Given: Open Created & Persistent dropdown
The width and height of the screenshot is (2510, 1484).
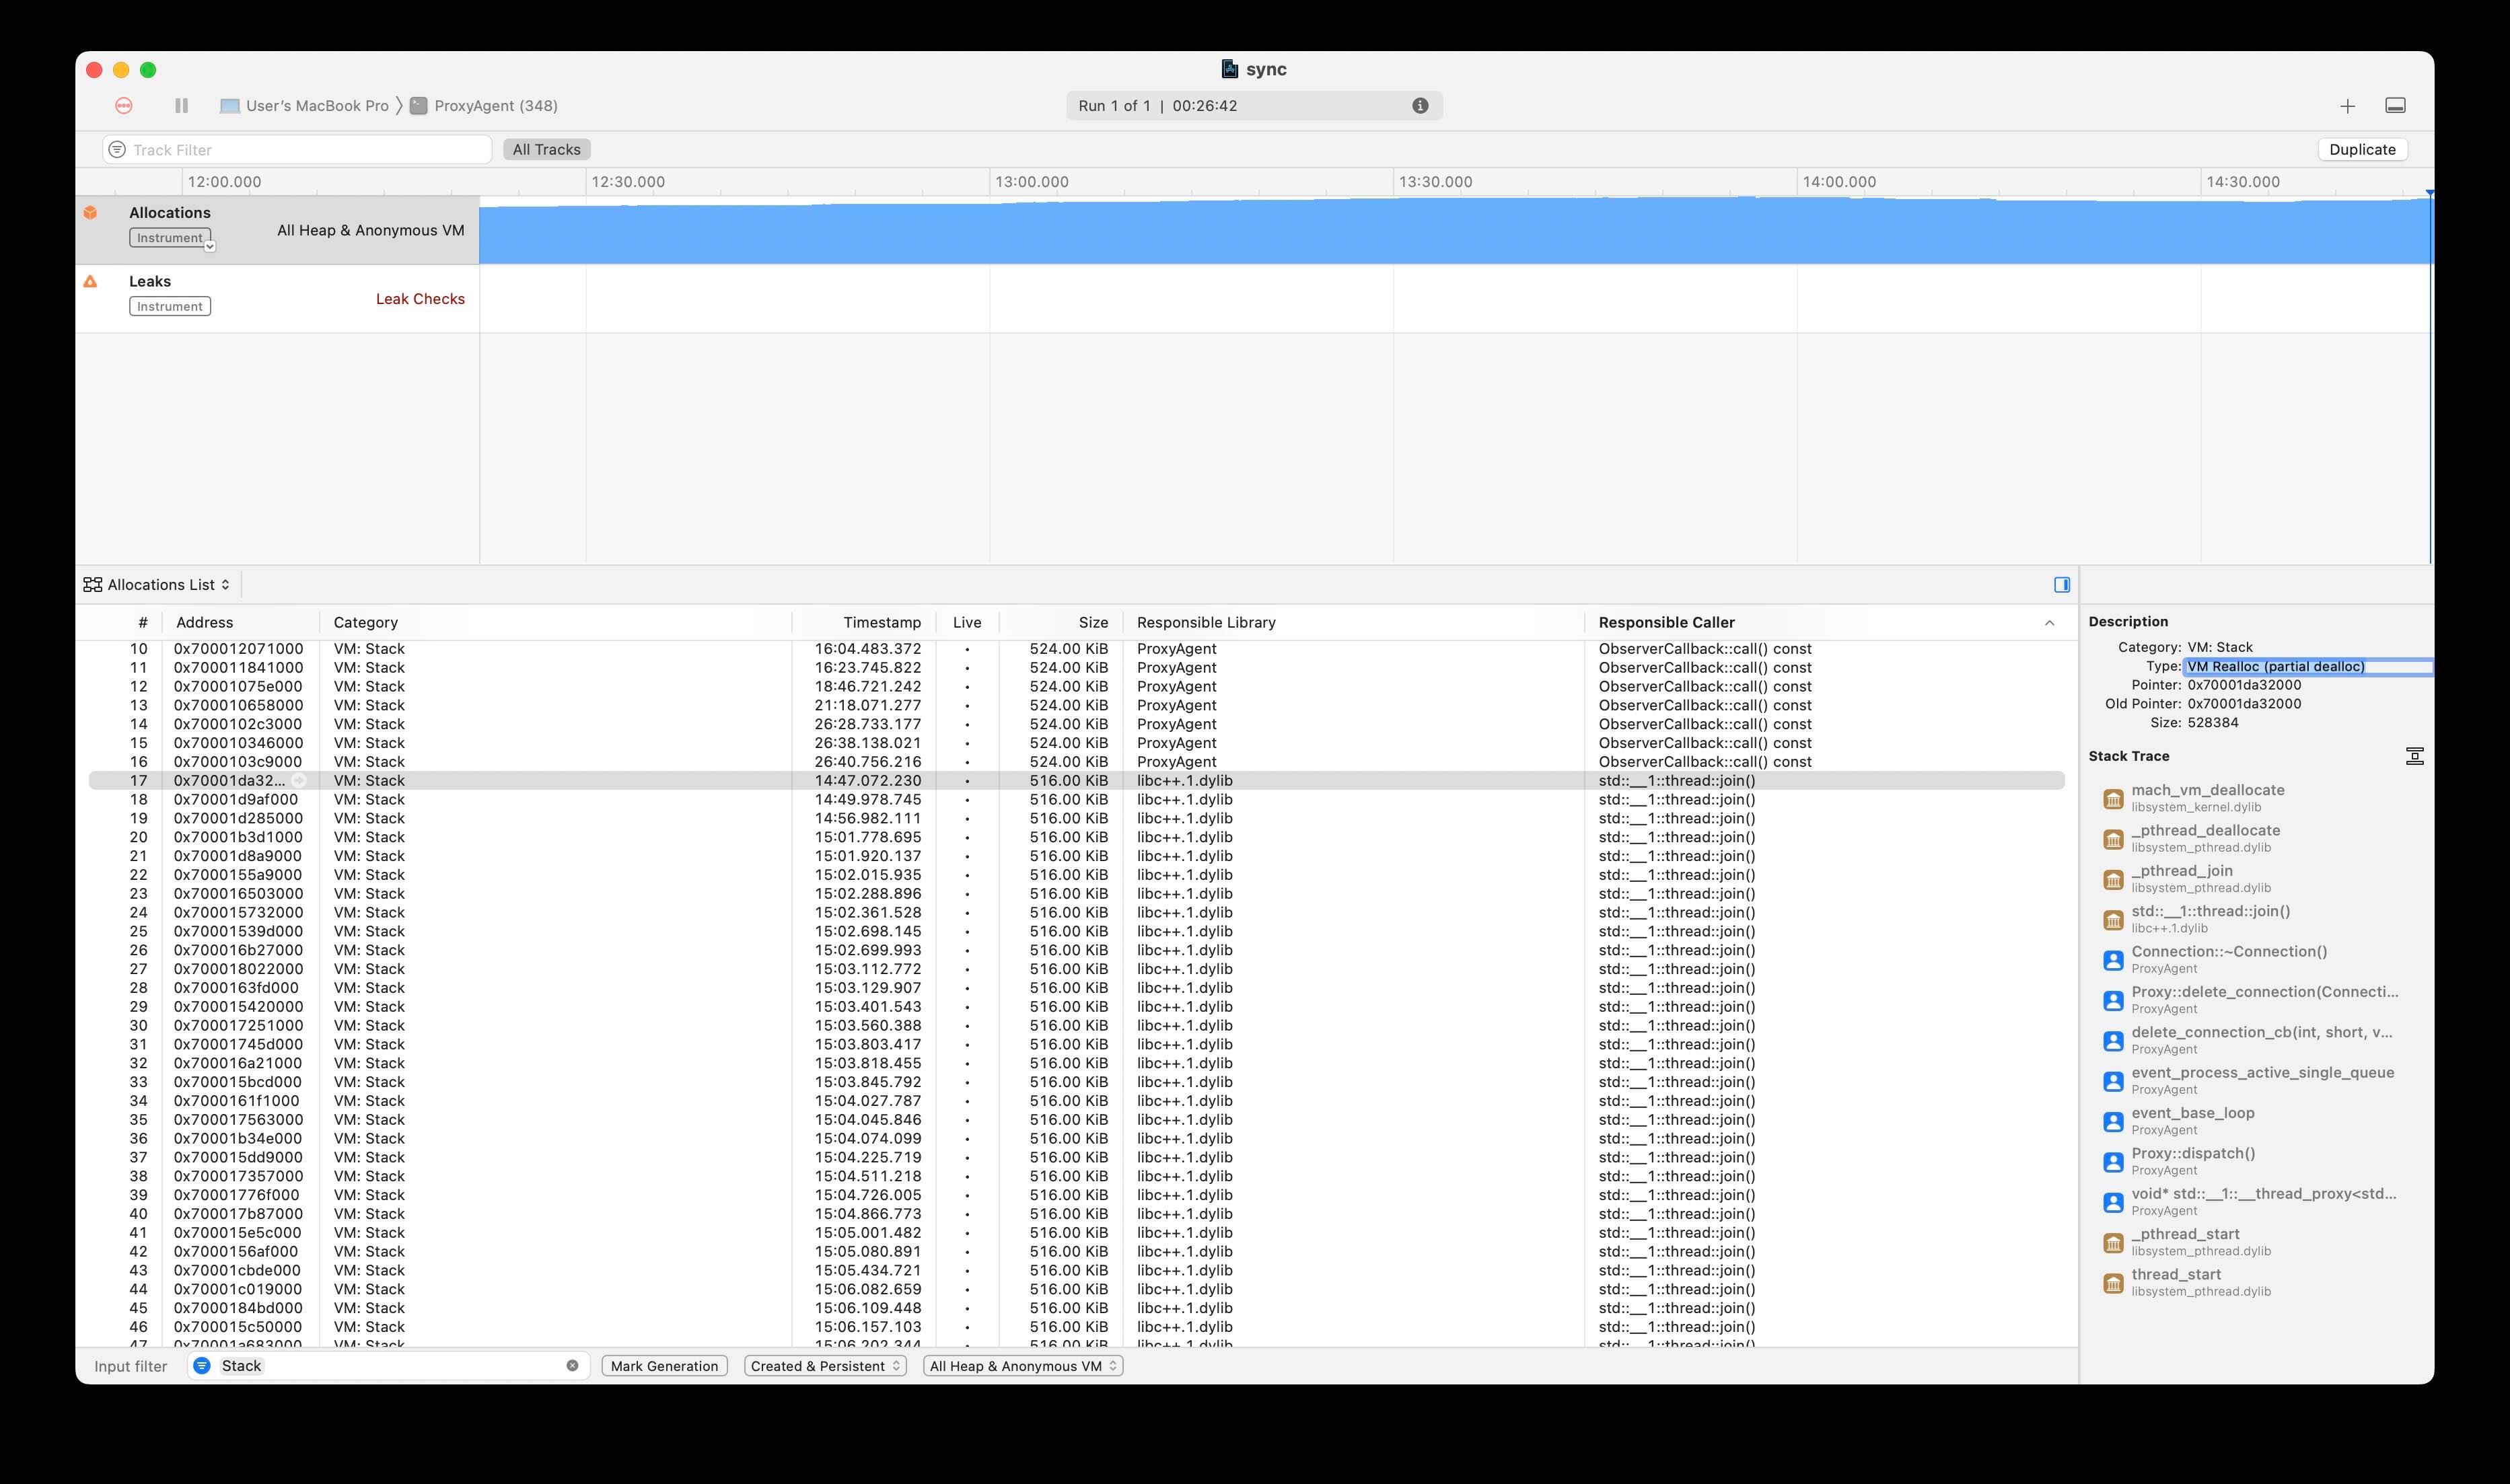Looking at the screenshot, I should pos(825,1366).
